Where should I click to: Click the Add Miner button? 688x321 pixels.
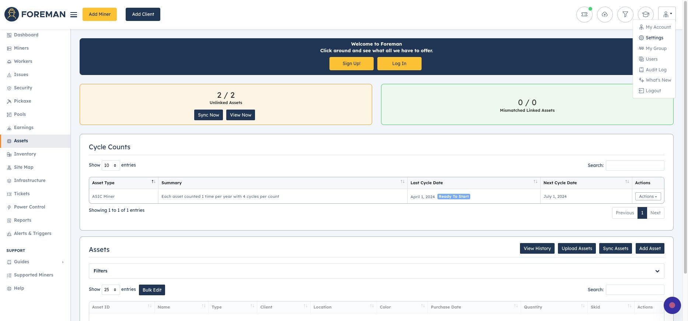[99, 14]
